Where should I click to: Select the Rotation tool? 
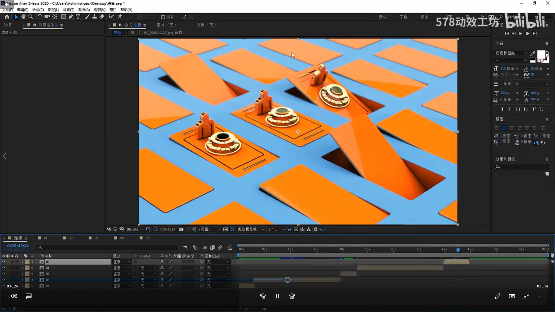tap(40, 16)
